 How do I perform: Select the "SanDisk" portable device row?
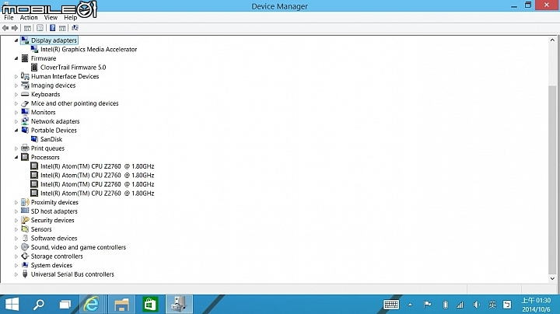tap(51, 139)
